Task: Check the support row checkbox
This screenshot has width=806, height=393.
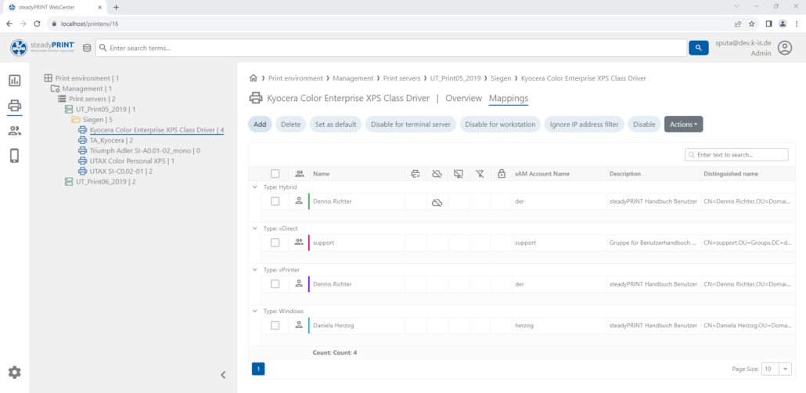Action: coord(275,243)
